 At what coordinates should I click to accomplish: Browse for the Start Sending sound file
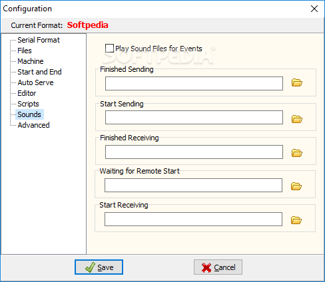[x=297, y=119]
